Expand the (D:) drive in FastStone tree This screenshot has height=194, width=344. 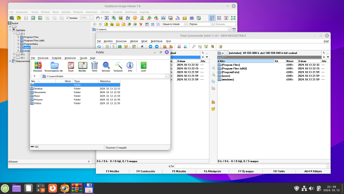pos(14,54)
